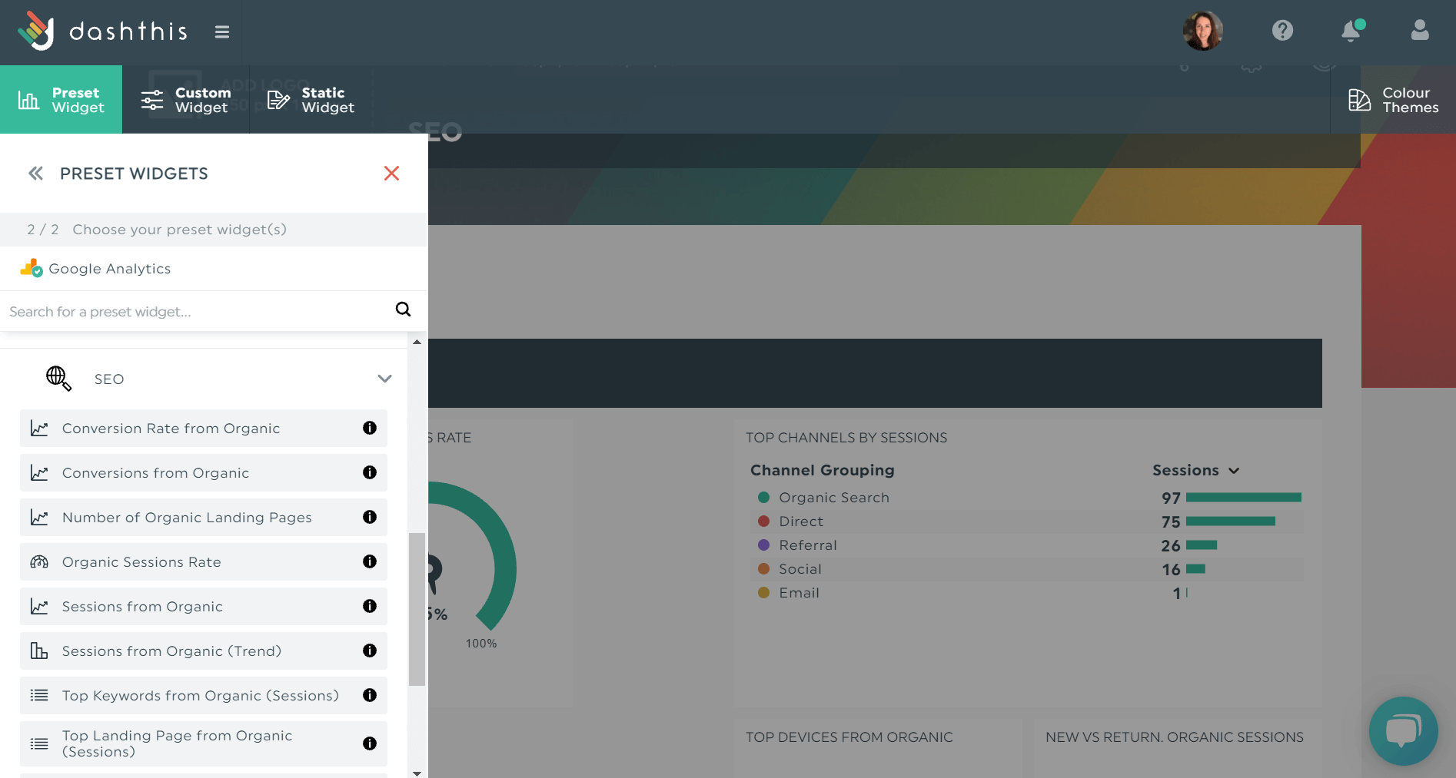This screenshot has width=1456, height=778.
Task: Click the scrollbar up arrow
Action: [x=417, y=342]
